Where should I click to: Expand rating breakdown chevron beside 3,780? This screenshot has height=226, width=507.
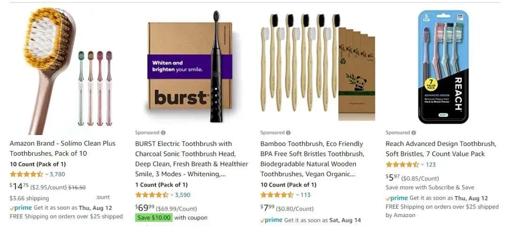tap(46, 174)
